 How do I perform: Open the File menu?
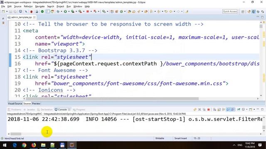click(x=3, y=7)
